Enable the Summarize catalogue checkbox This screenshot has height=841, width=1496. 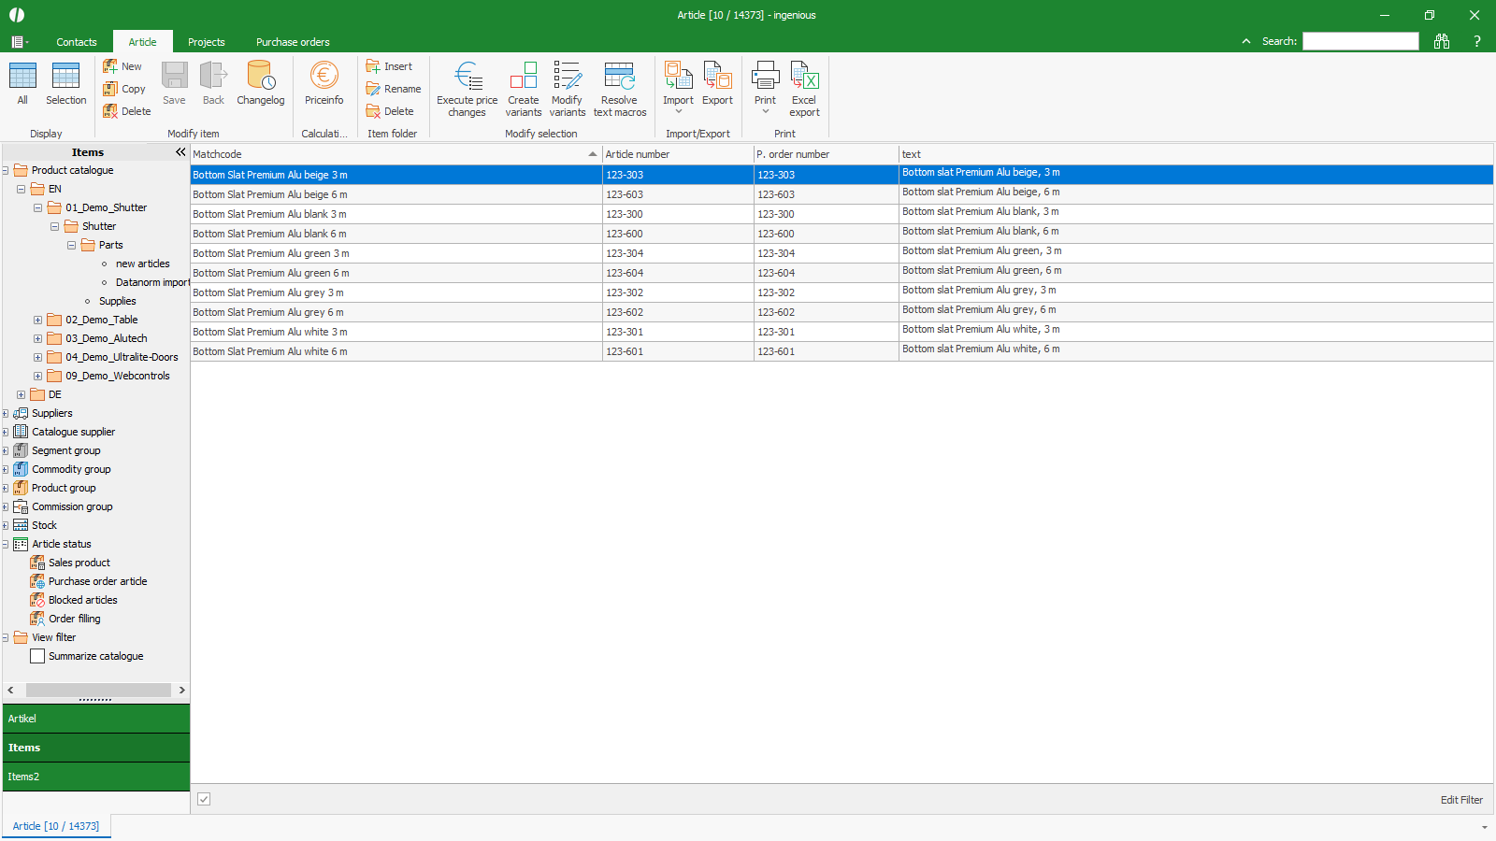click(x=37, y=656)
